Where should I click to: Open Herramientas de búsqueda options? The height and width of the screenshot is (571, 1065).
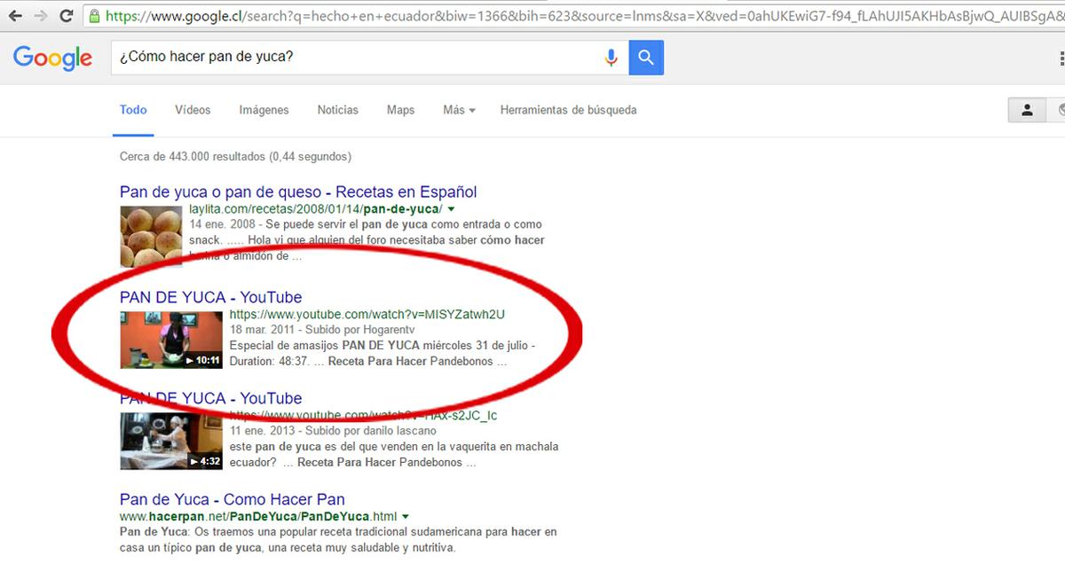tap(568, 110)
